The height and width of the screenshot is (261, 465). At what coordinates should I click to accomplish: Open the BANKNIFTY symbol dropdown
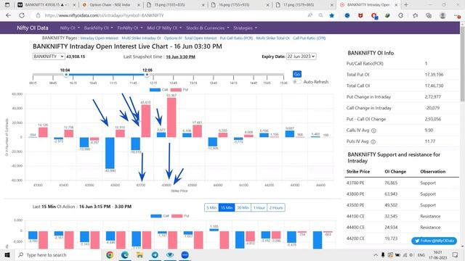(x=49, y=57)
